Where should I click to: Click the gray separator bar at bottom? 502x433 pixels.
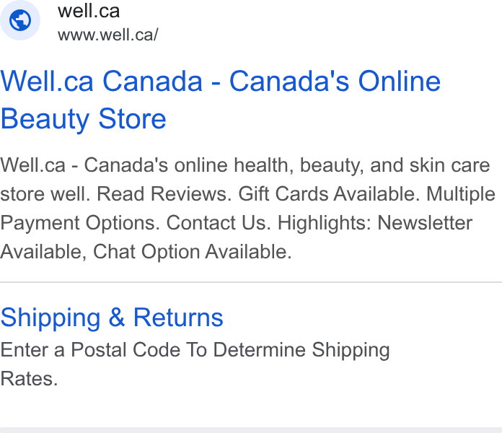(251, 430)
